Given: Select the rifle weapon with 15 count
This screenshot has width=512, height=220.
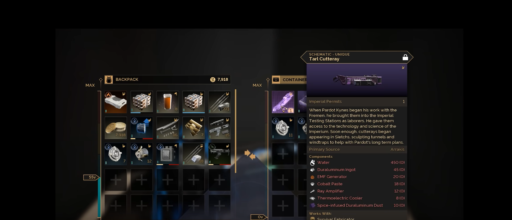Looking at the screenshot, I should 219,128.
